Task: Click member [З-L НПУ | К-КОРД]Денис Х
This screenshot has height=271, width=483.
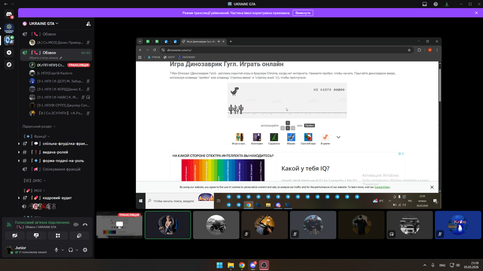Action: [60, 89]
